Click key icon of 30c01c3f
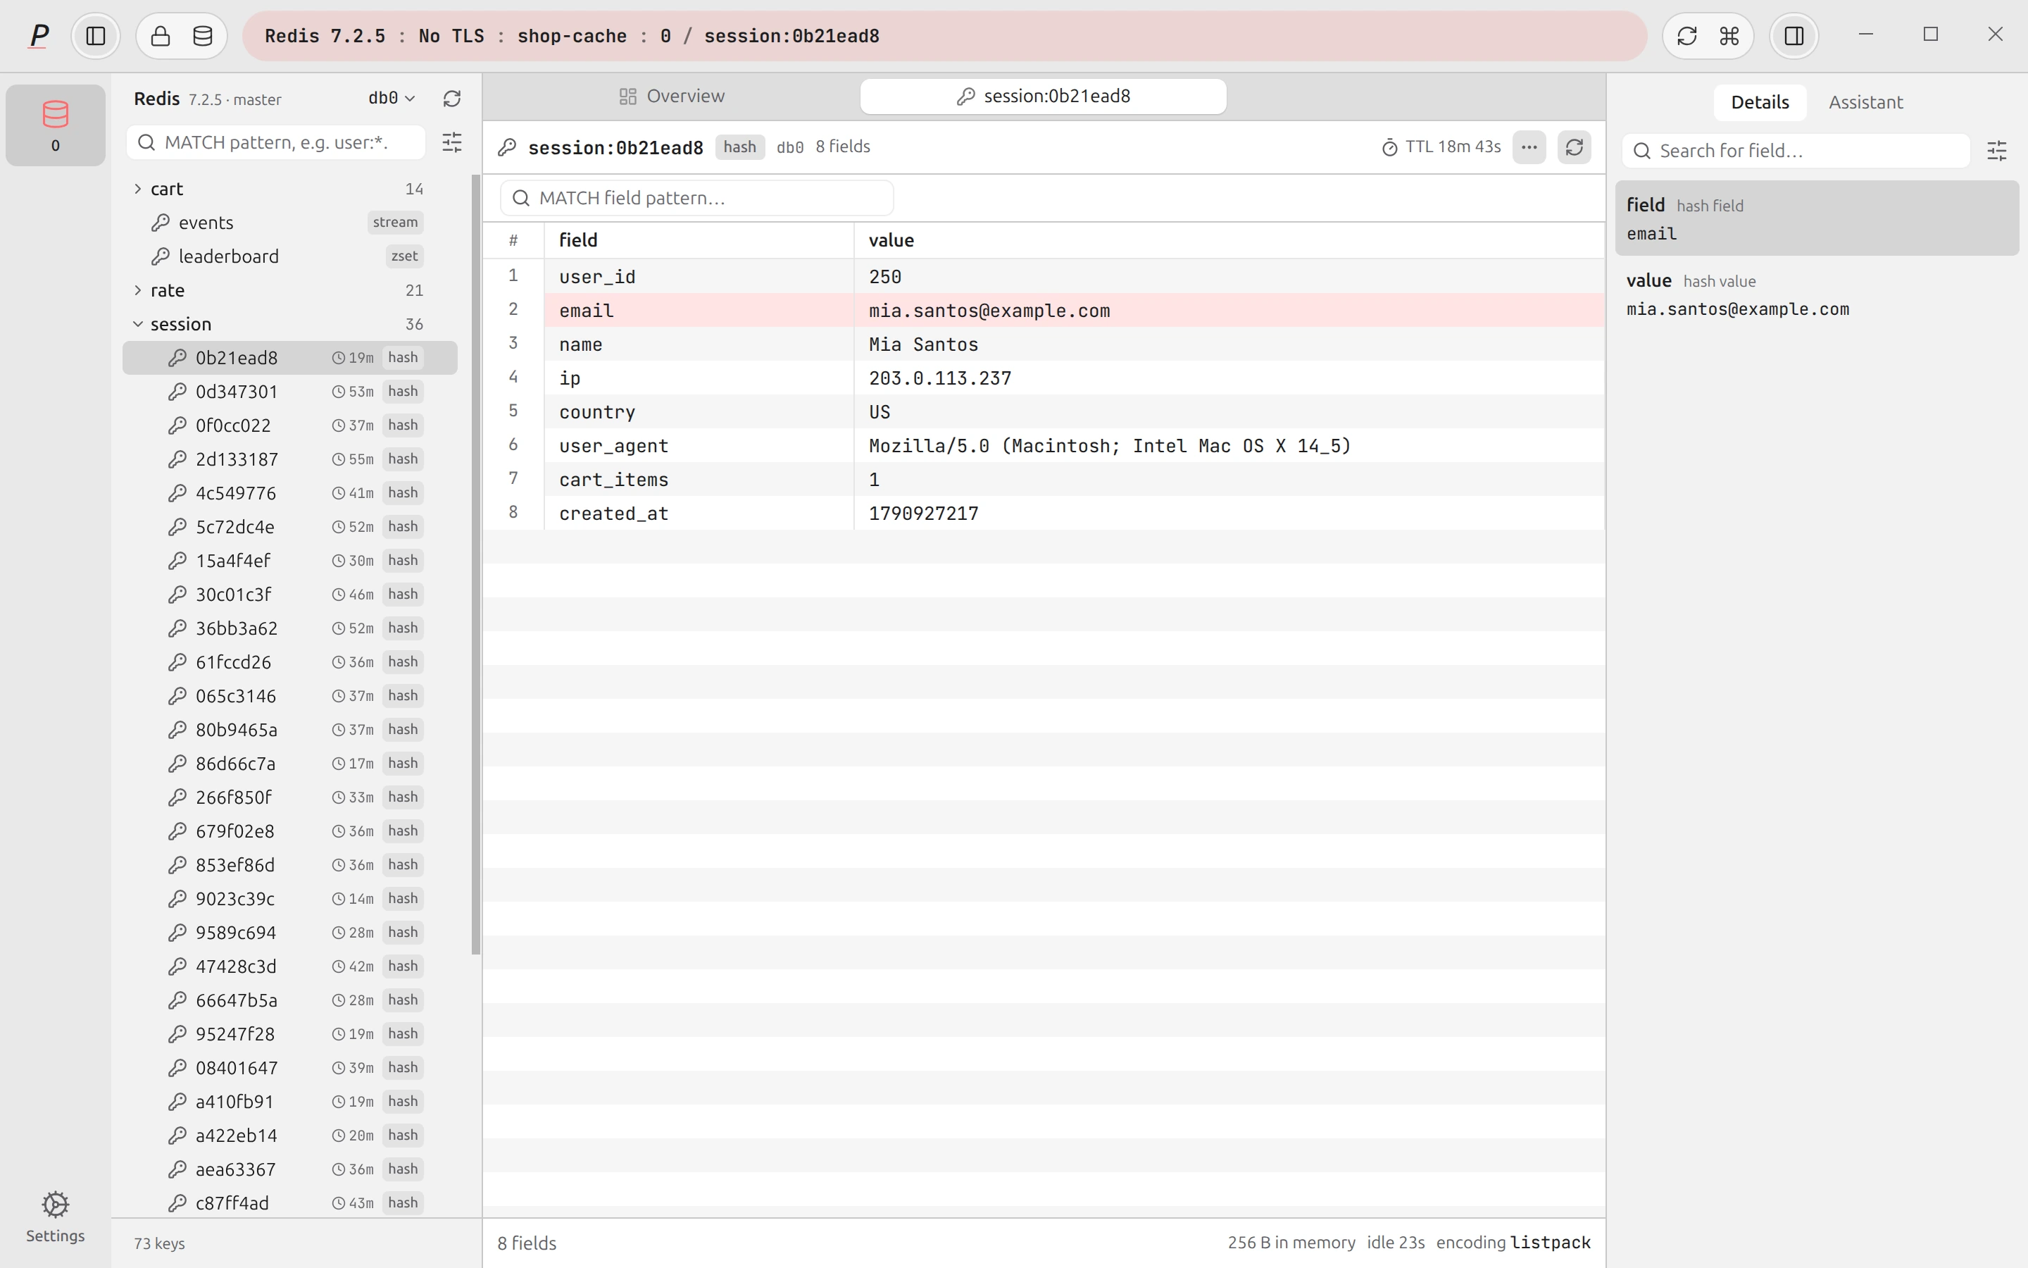The width and height of the screenshot is (2028, 1268). 177,595
